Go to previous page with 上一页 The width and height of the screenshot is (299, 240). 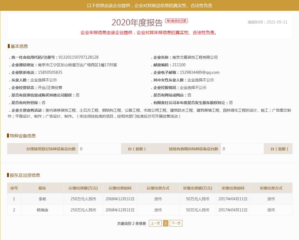tap(155, 223)
